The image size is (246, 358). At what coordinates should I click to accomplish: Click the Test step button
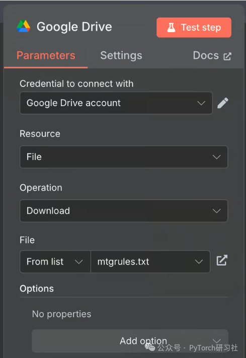[194, 27]
